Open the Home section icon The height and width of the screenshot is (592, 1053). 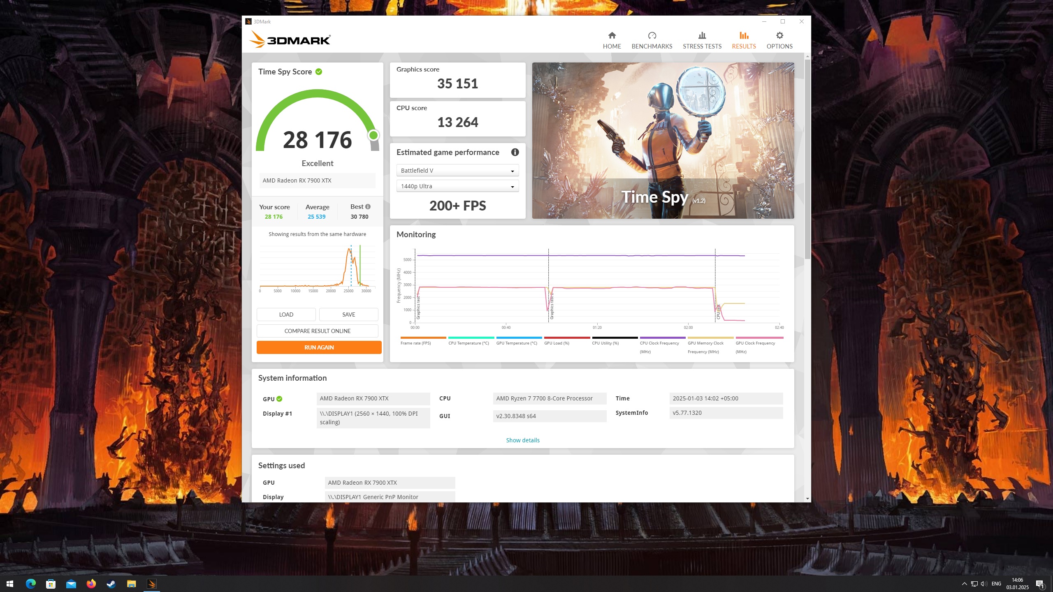coord(612,36)
